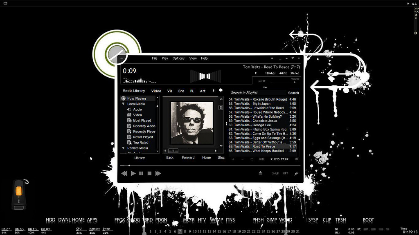Open the File menu
Screen dimensions: 419x235
[x=154, y=58]
